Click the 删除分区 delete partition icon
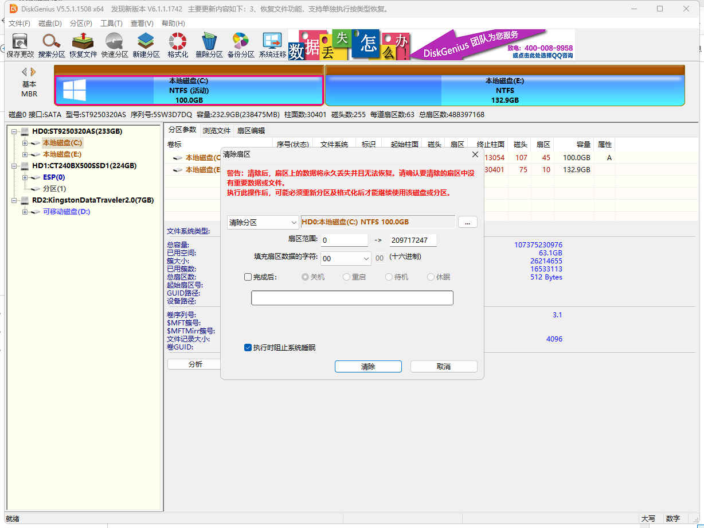 point(209,45)
